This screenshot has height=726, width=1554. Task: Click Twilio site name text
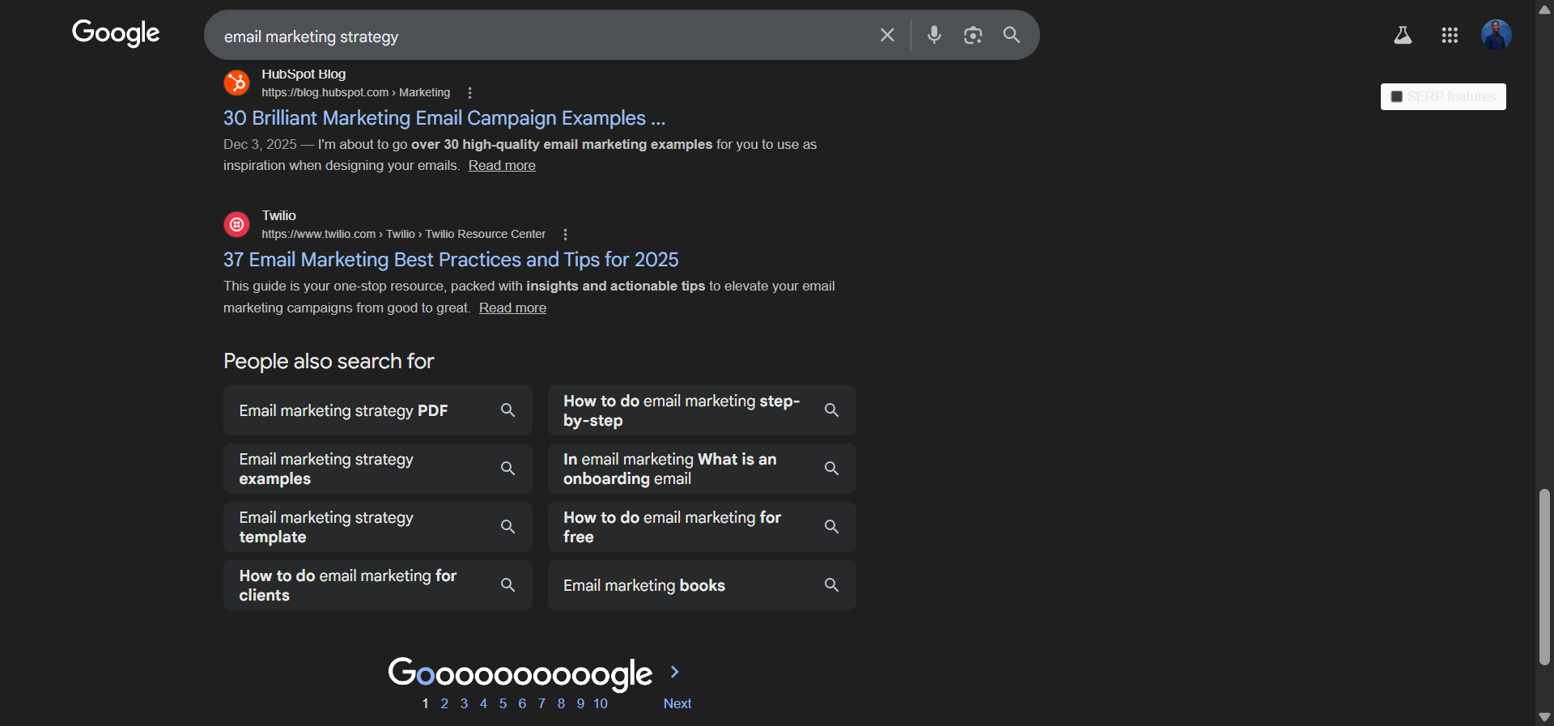point(278,215)
